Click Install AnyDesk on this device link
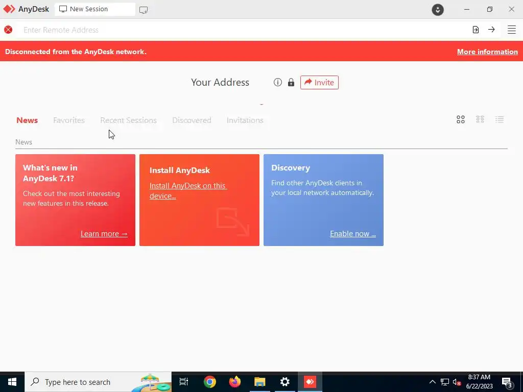This screenshot has height=392, width=523. point(188,191)
